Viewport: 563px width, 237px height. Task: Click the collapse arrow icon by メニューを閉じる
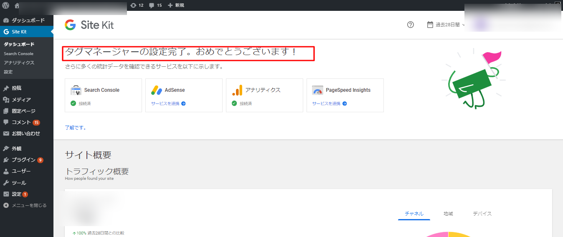(x=6, y=205)
